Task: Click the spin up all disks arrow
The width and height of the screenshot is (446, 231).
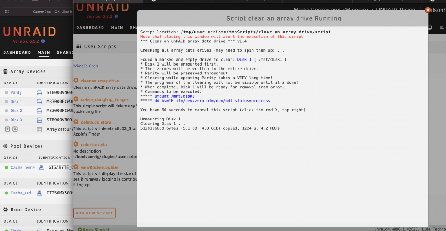Action: click(x=15, y=129)
